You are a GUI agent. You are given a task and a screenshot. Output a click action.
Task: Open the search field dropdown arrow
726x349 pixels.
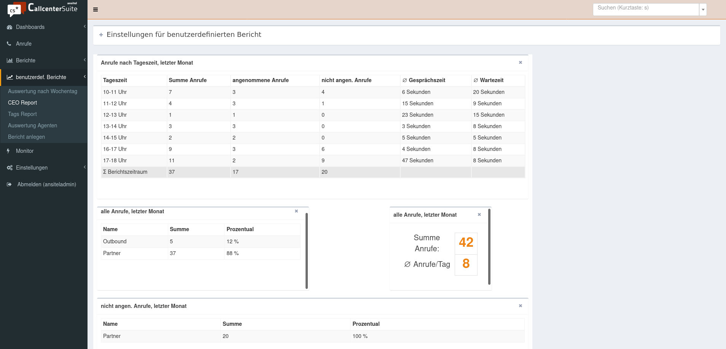click(703, 10)
